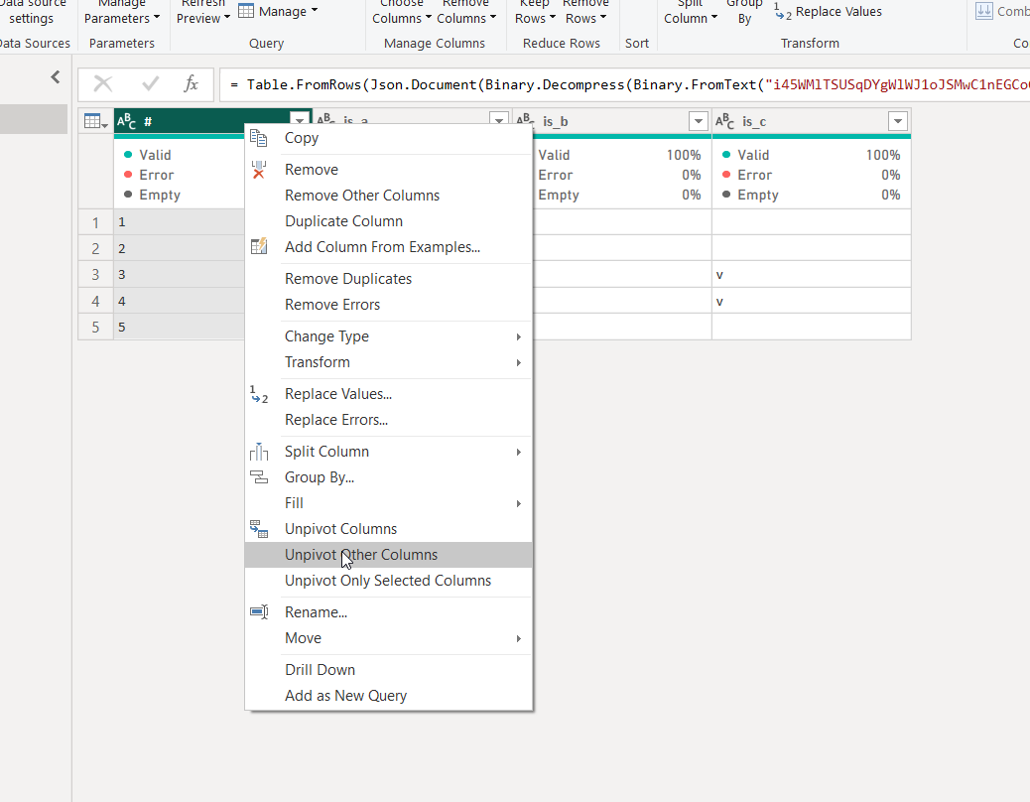The image size is (1030, 802).
Task: Click the Replace Values icon in menu
Action: (x=259, y=394)
